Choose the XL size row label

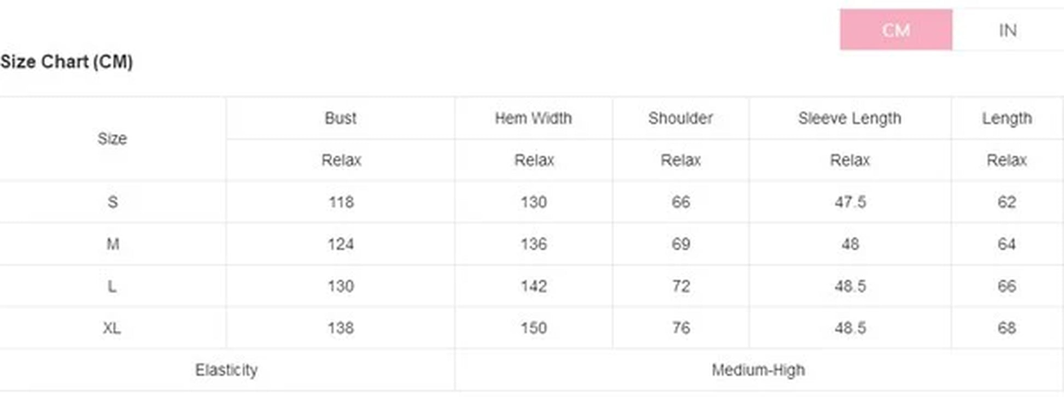pos(112,328)
